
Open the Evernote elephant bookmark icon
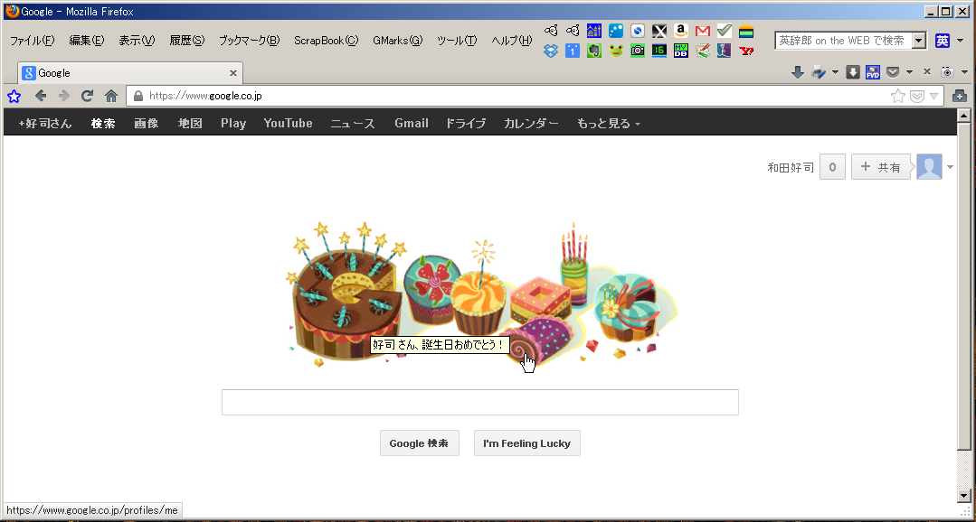[593, 51]
